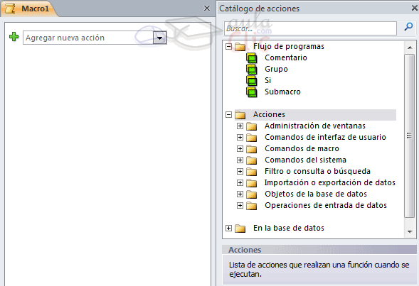This screenshot has height=286, width=419.
Task: Click the catalog scrollbar down arrow
Action: click(410, 231)
